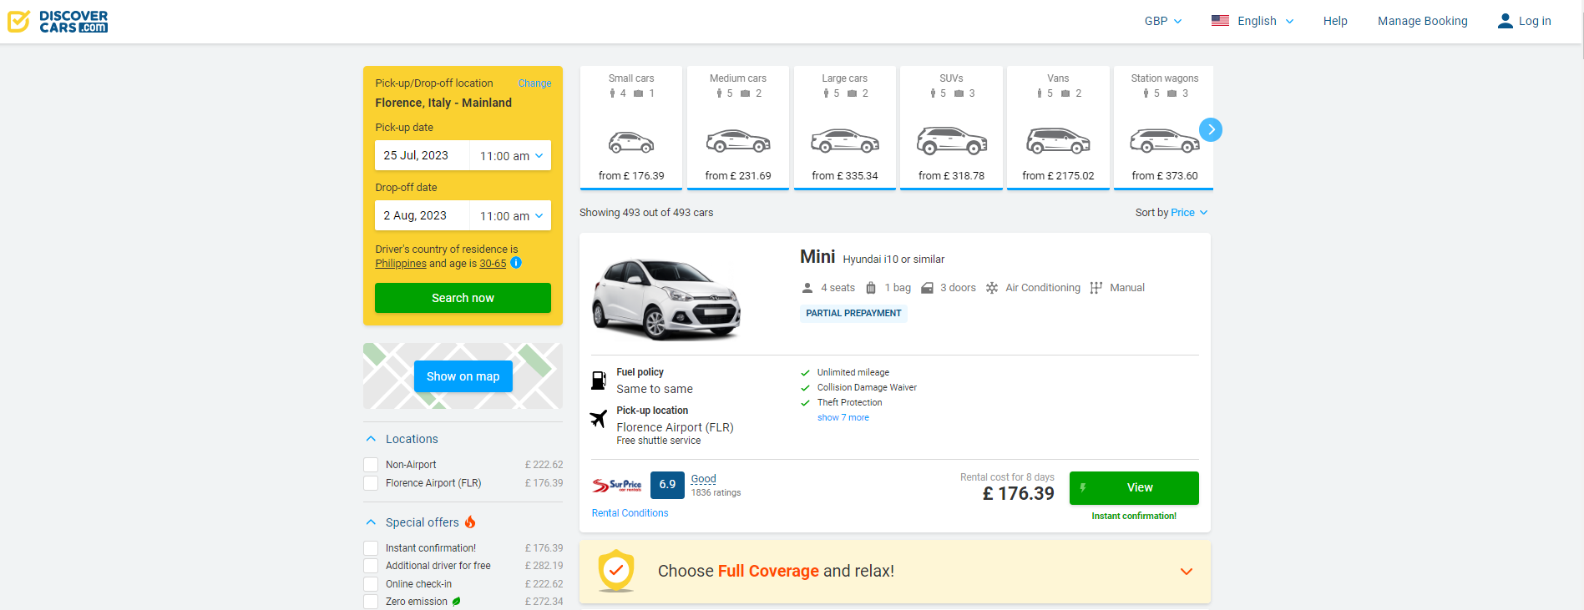
Task: Click the Large cars vehicle icon
Action: [845, 142]
